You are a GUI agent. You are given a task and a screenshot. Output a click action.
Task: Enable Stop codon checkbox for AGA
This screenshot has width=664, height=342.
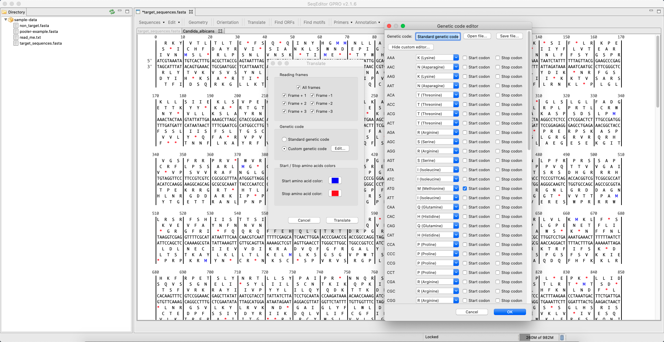click(498, 132)
